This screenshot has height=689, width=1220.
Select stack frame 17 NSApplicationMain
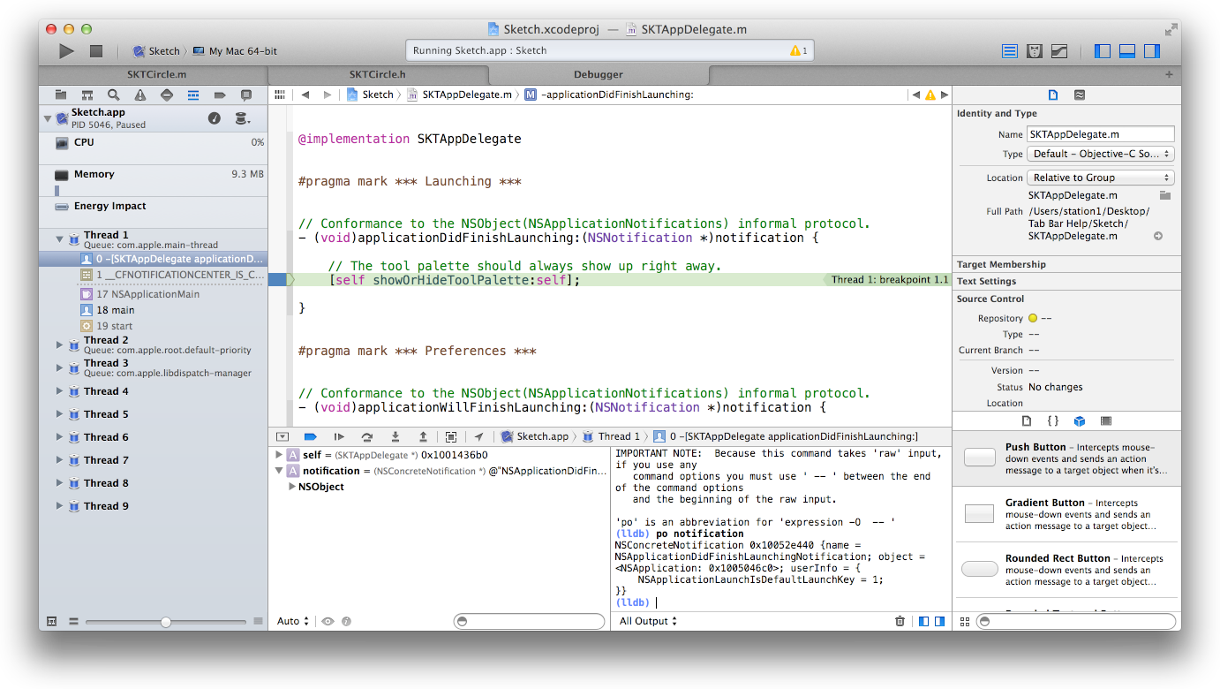coord(153,294)
